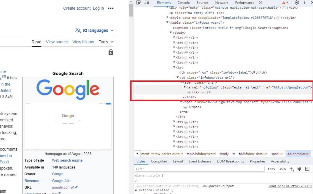Click the ellipsis in the mw-valign-text-top span
Viewport: 313px width, 194px height.
pyautogui.click(x=185, y=107)
